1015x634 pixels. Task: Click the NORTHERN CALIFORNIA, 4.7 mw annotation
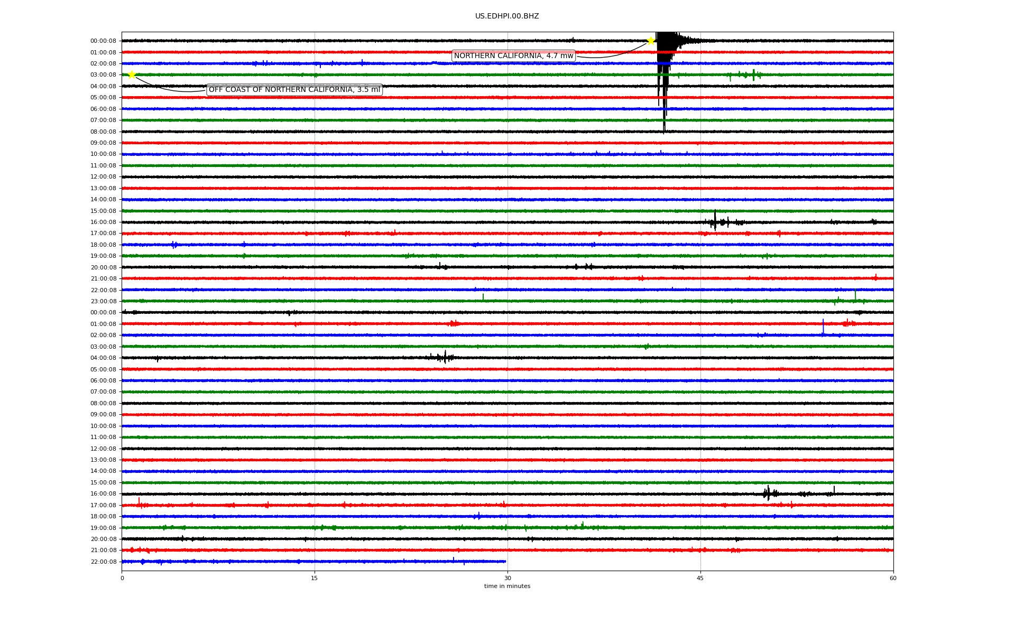(x=513, y=56)
